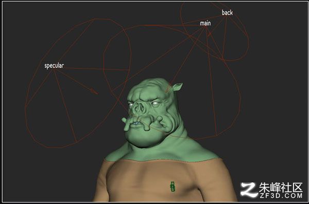Screen dimensions: 309x204
Task: Select the specular light label
Action: [x=54, y=66]
